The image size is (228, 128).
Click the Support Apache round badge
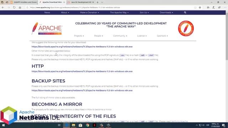click(186, 28)
